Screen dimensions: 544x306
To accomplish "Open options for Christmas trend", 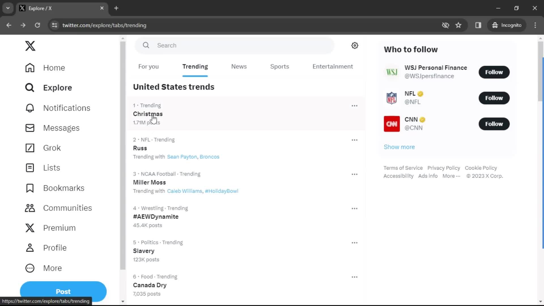I will 354,106.
